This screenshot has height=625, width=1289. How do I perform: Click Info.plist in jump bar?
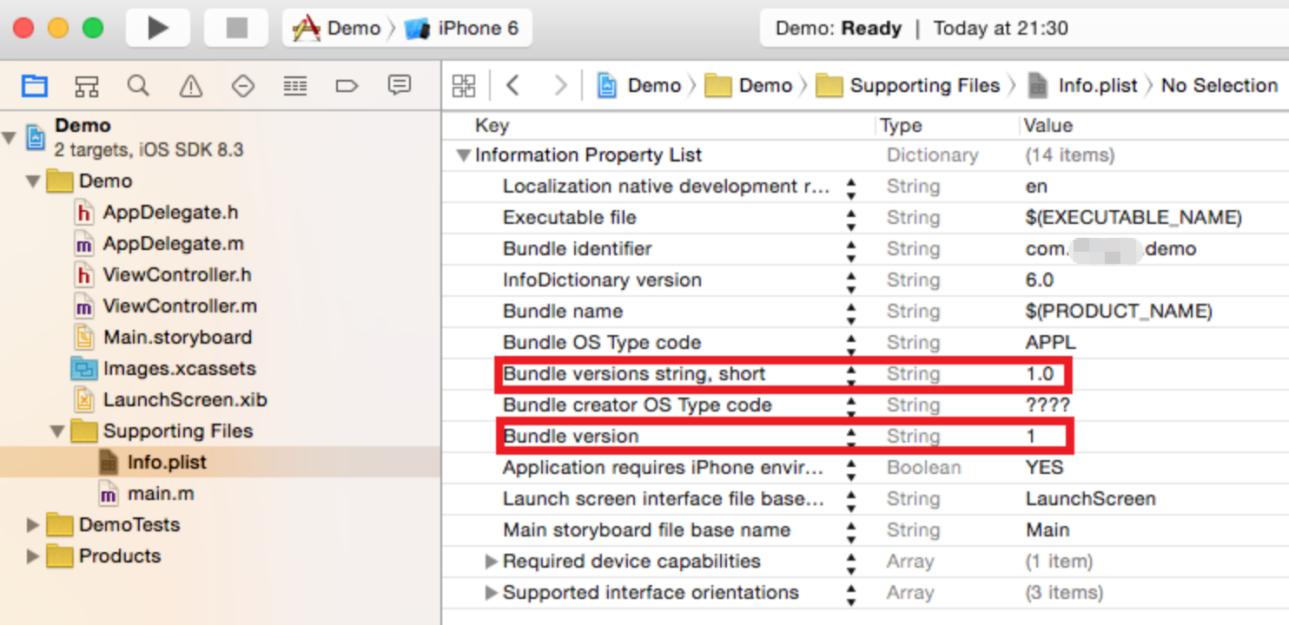[x=1083, y=85]
